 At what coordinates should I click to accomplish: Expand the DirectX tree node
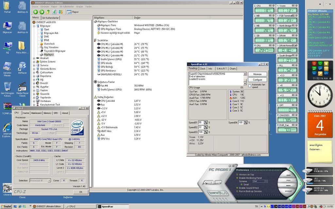click(x=34, y=83)
